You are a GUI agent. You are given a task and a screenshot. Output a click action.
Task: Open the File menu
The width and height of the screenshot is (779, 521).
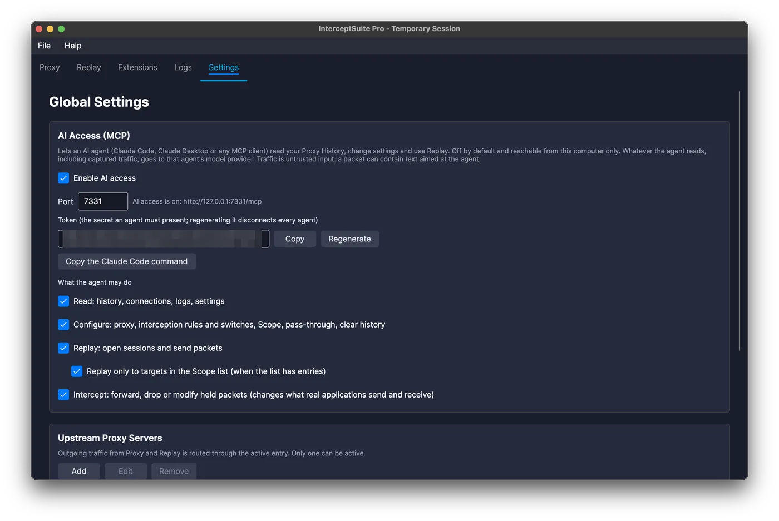(x=44, y=46)
